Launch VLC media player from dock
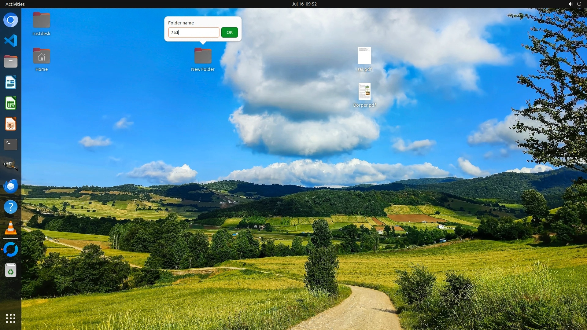The image size is (587, 330). (x=11, y=228)
